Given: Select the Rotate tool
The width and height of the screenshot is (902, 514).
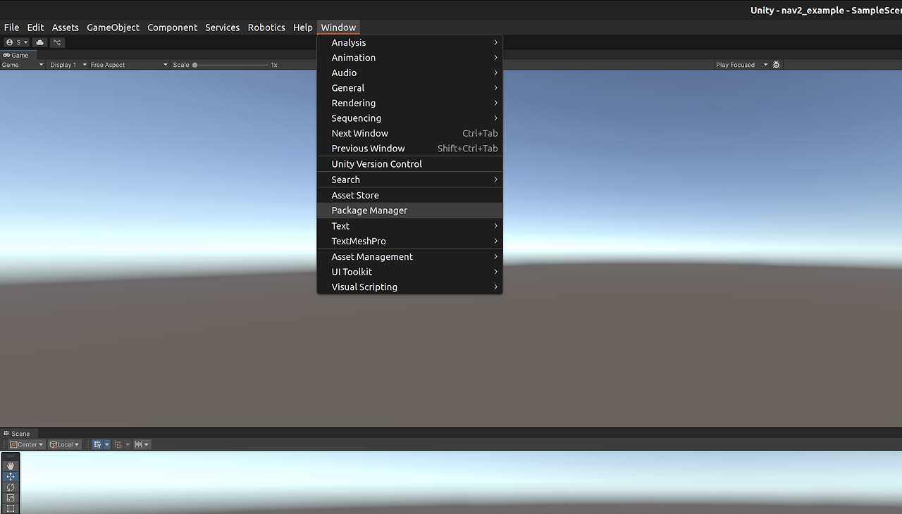Looking at the screenshot, I should 10,487.
